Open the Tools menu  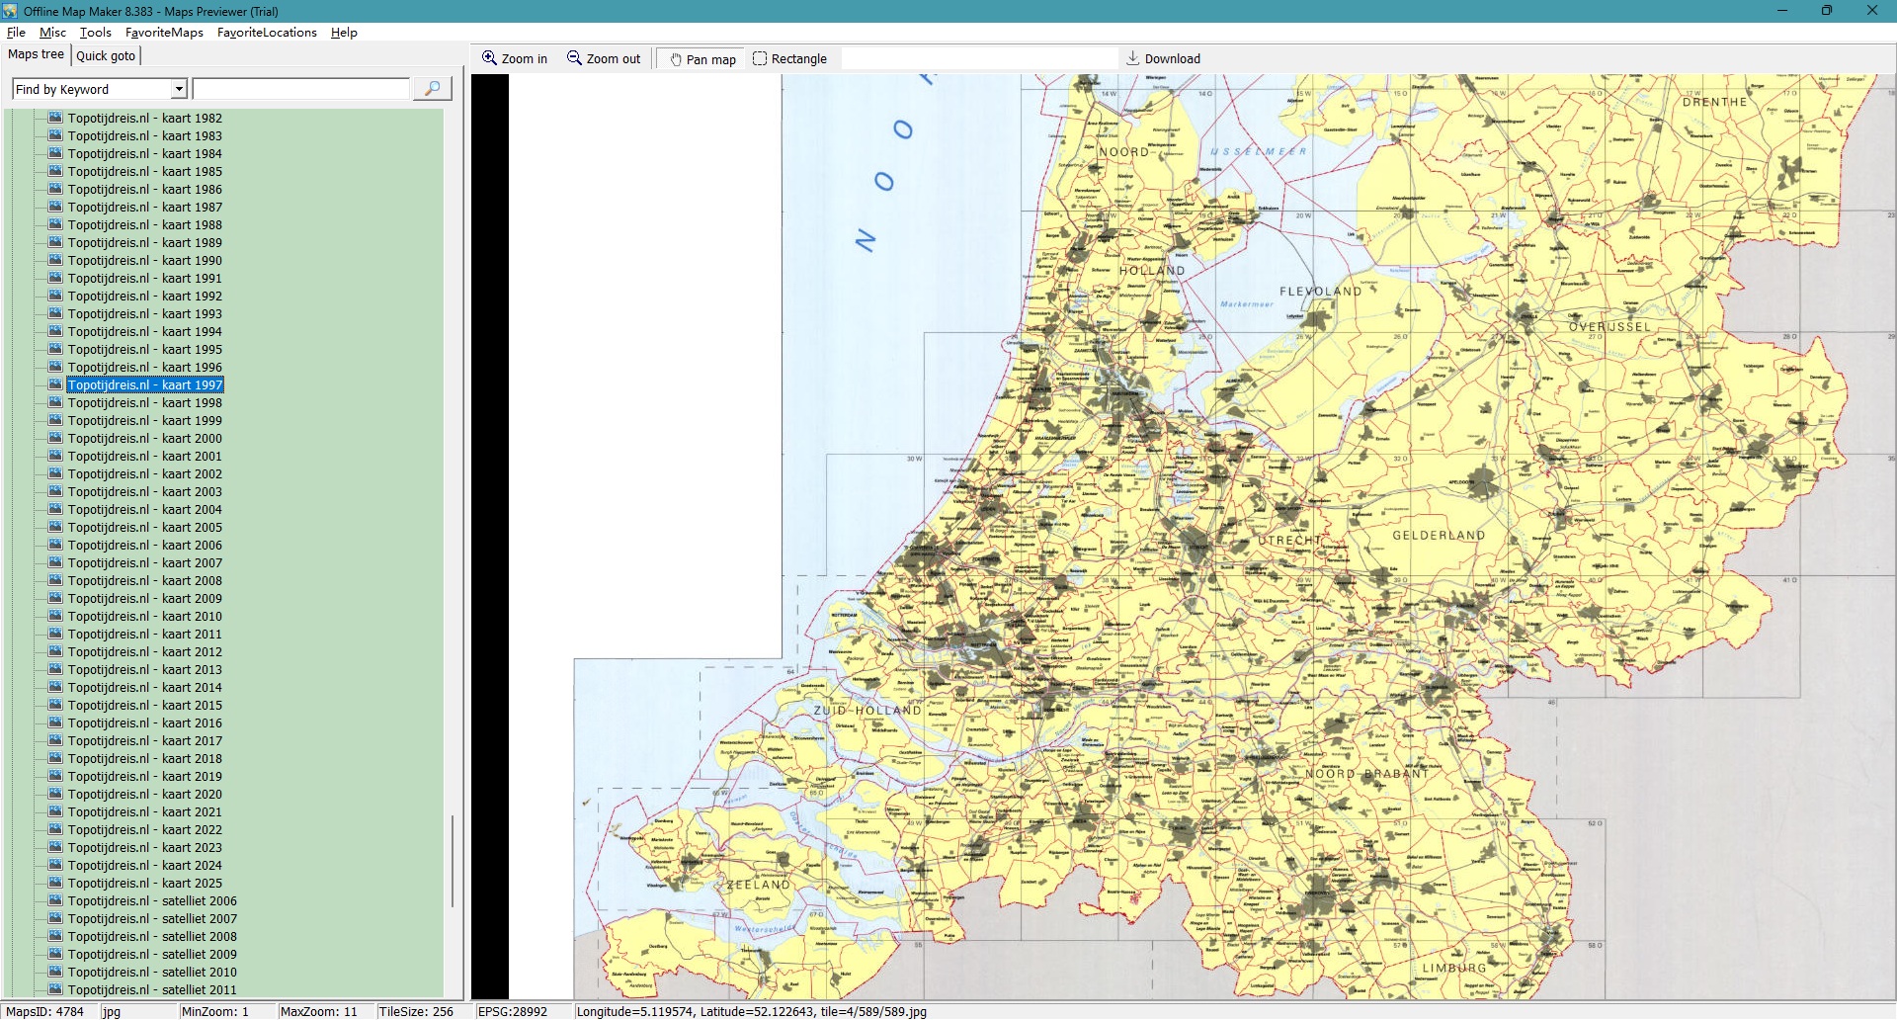pos(95,33)
